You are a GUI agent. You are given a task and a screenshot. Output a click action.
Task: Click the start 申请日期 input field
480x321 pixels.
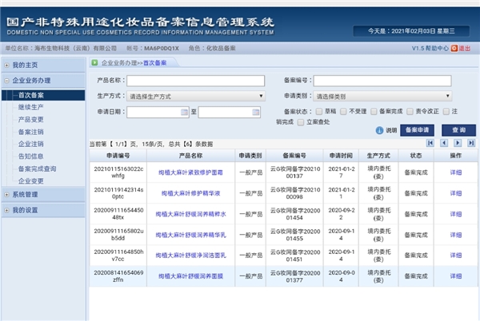pyautogui.click(x=158, y=112)
